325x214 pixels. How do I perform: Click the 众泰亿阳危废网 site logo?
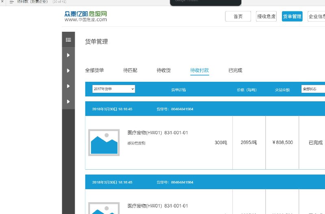[86, 16]
